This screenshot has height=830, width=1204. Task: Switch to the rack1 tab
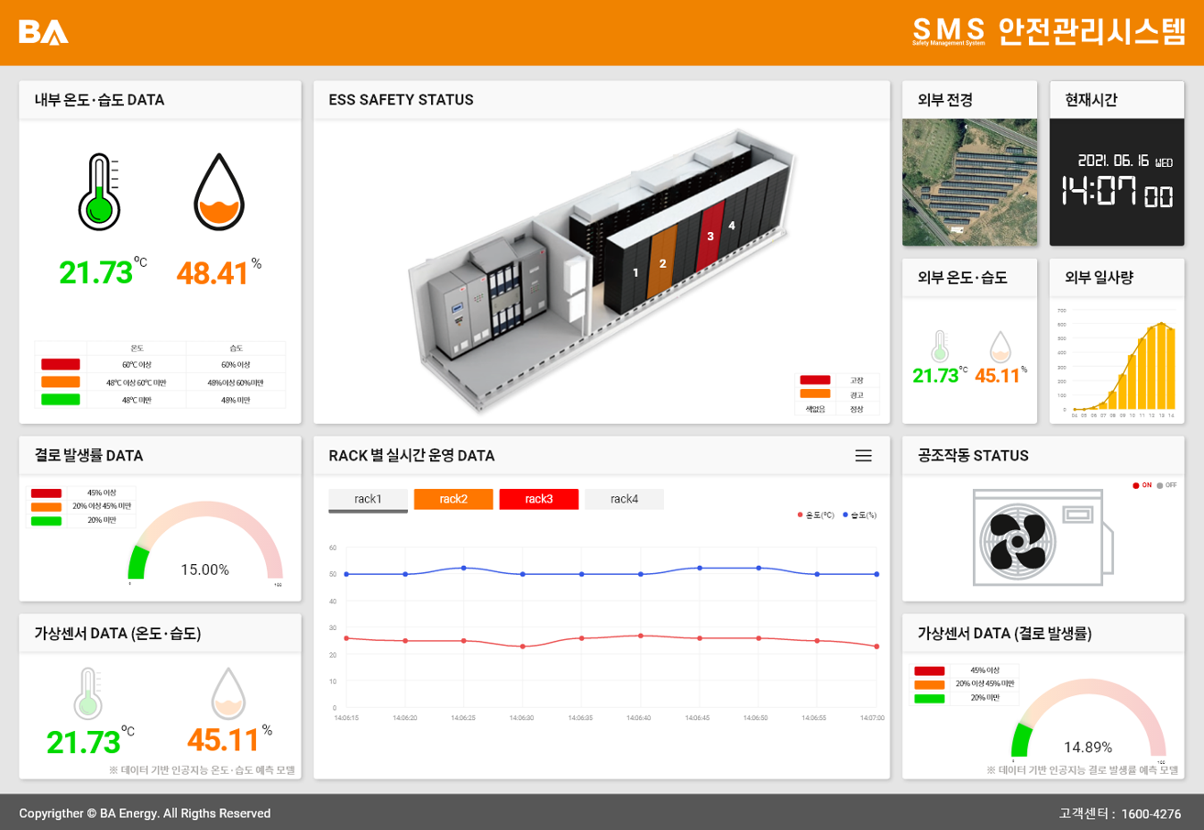tap(368, 499)
